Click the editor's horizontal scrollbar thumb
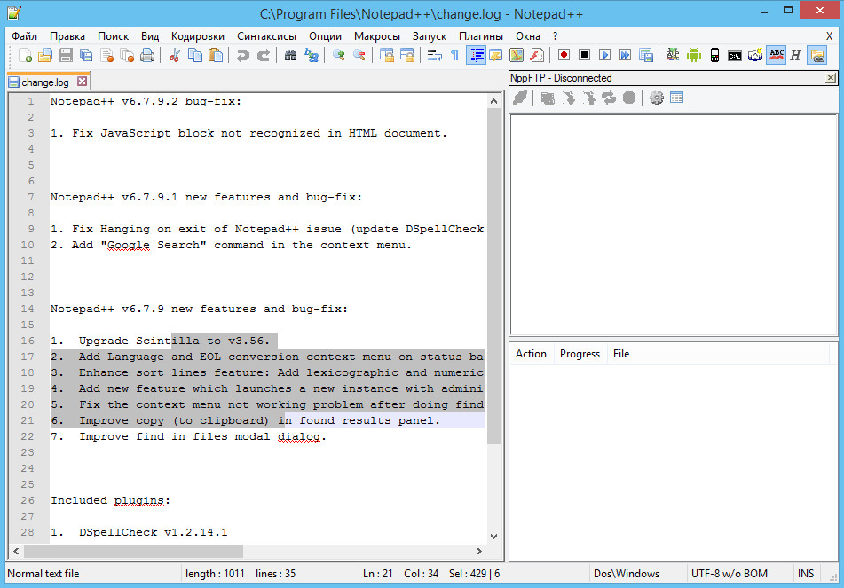The height and width of the screenshot is (588, 844). click(133, 551)
